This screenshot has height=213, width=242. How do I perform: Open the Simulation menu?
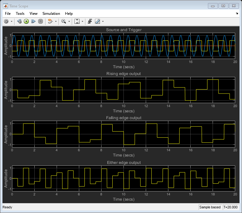[x=51, y=14]
